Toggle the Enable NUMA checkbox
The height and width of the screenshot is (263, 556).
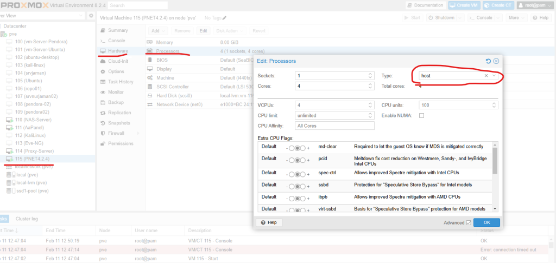[421, 115]
